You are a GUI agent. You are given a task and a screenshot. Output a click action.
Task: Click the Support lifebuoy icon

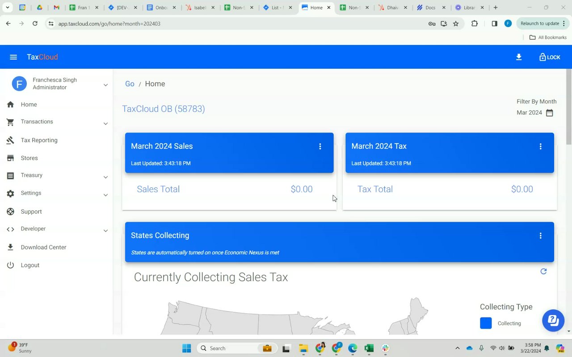point(11,212)
